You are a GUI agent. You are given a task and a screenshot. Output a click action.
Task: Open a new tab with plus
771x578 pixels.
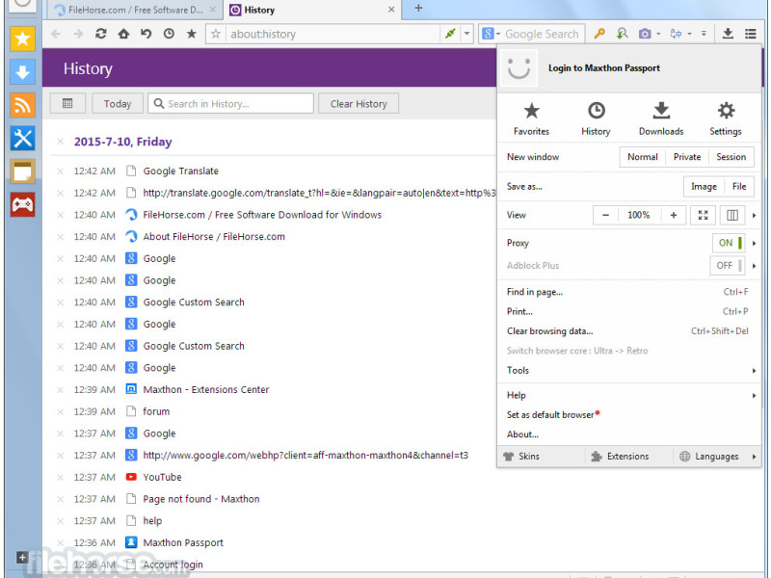(x=418, y=9)
